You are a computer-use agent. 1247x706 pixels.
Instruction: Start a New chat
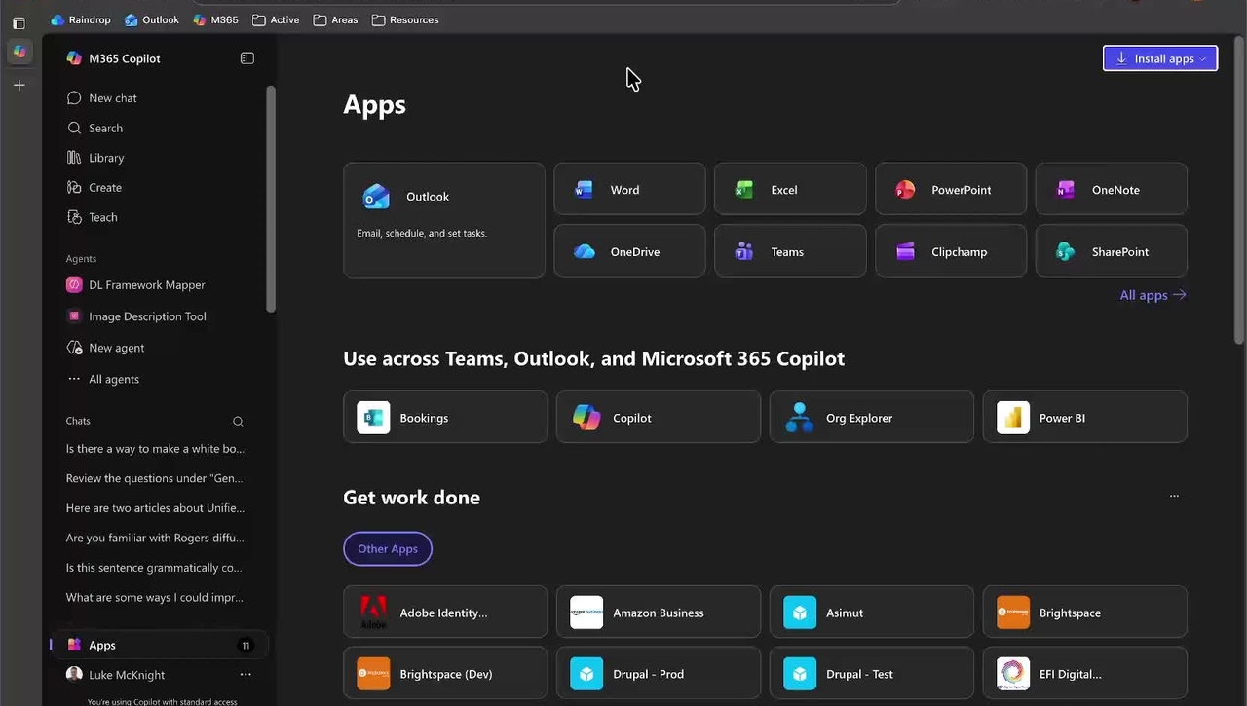(x=112, y=98)
